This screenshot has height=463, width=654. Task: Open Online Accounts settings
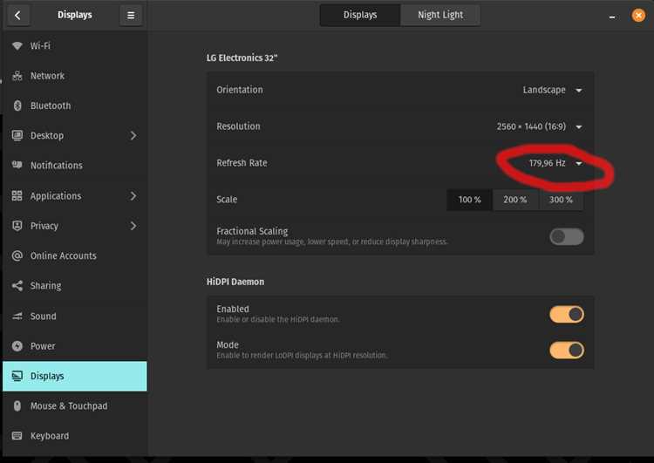pos(75,255)
